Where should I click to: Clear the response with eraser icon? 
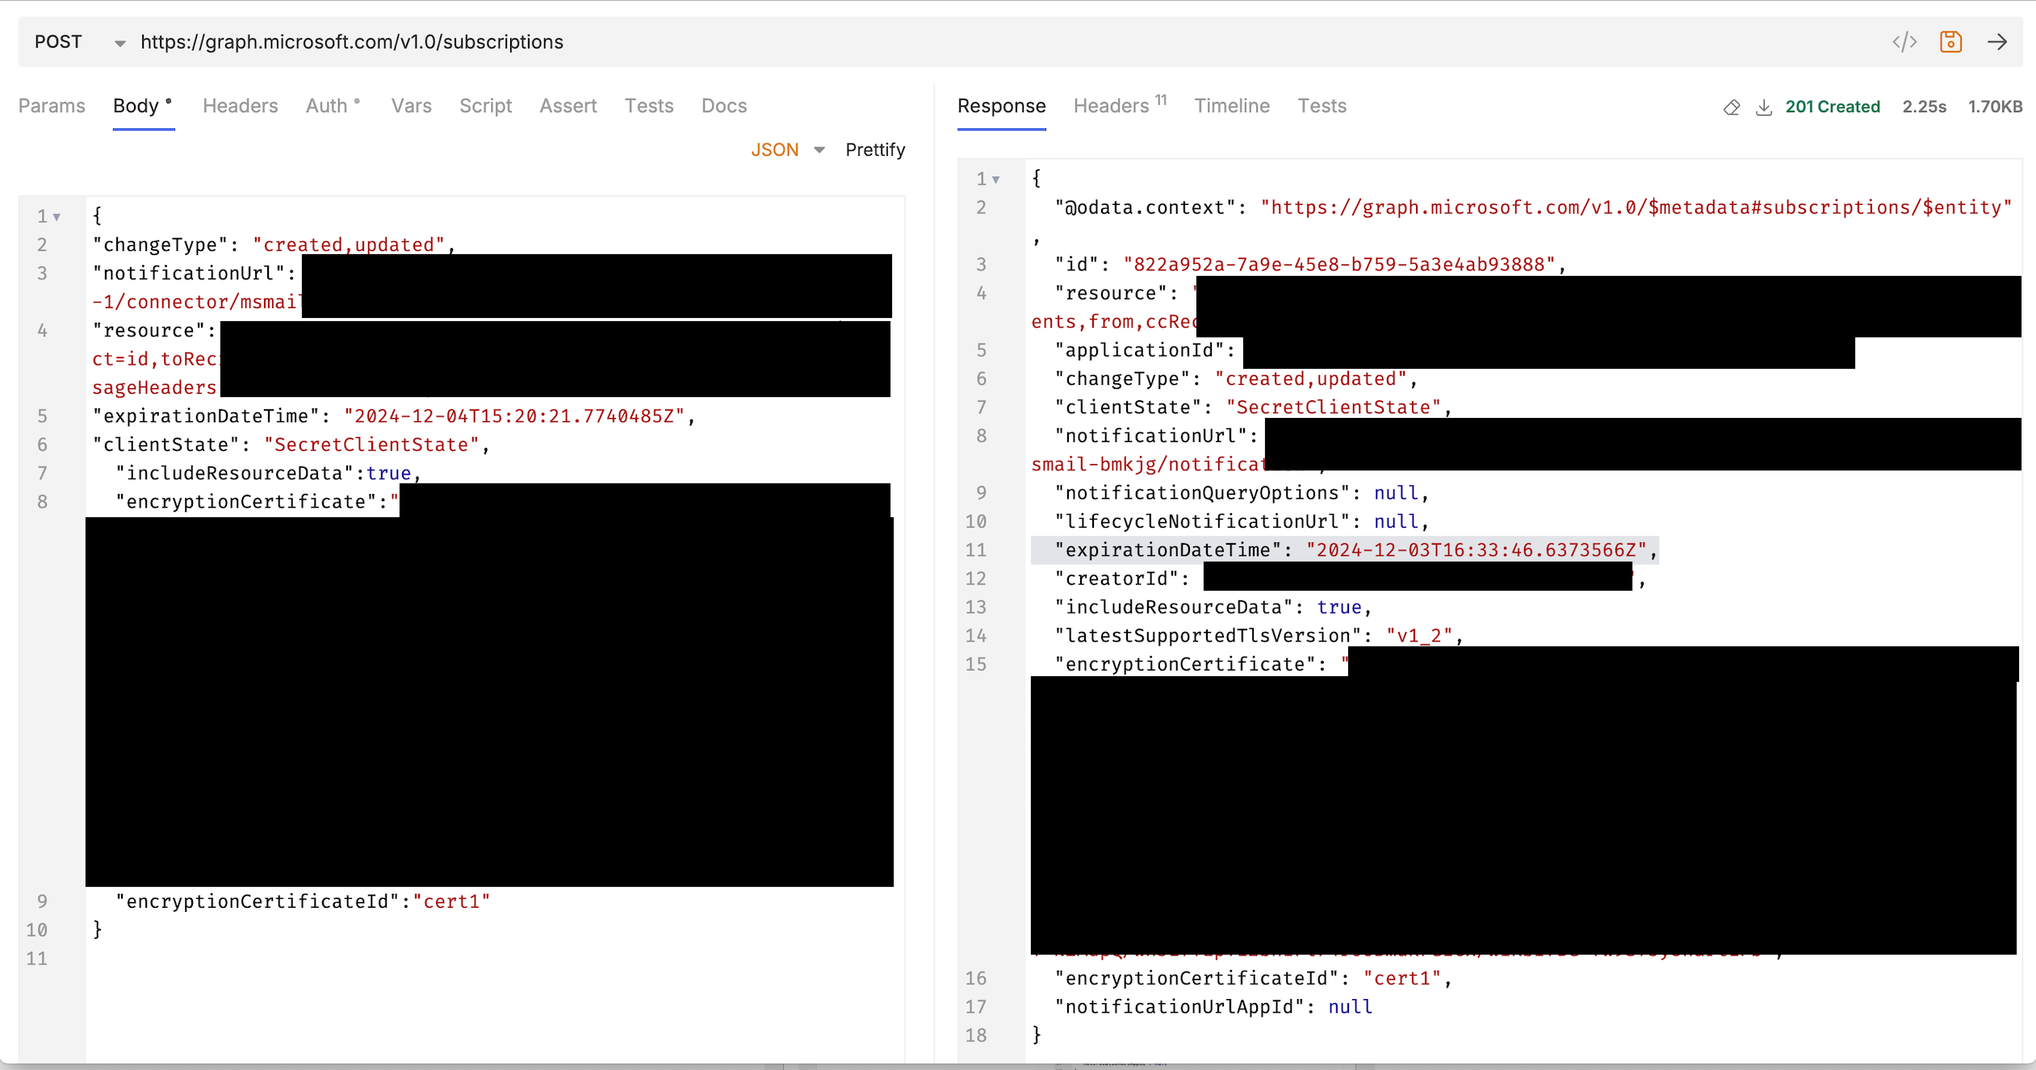tap(1731, 107)
